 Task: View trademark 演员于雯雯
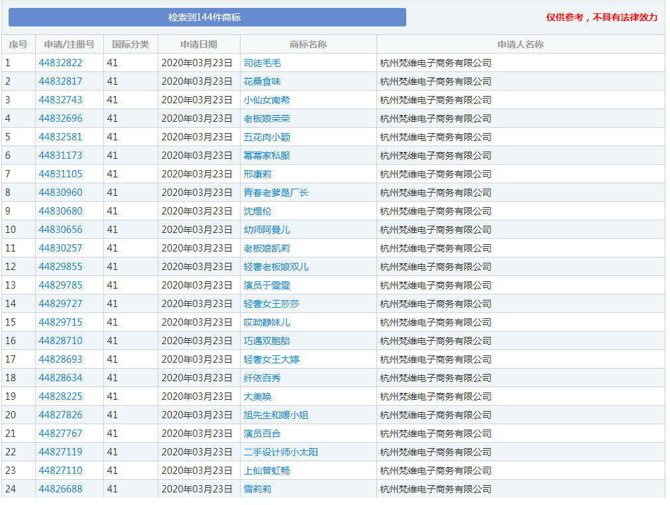pyautogui.click(x=266, y=285)
